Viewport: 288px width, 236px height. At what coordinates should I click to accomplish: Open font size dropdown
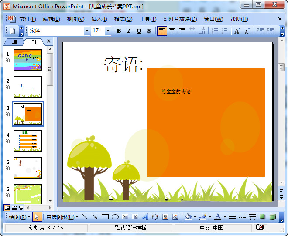(108, 31)
